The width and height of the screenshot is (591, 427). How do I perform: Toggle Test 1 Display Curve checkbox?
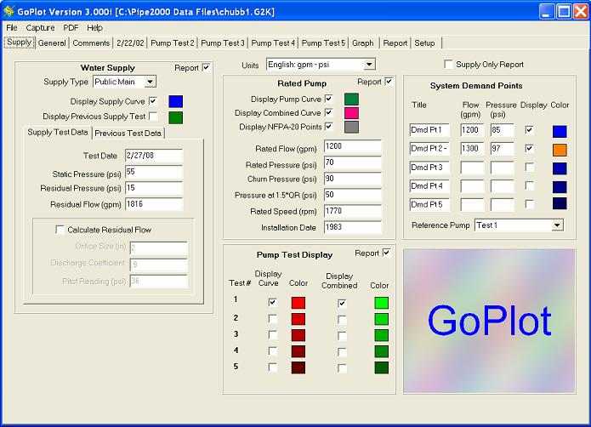coord(272,302)
